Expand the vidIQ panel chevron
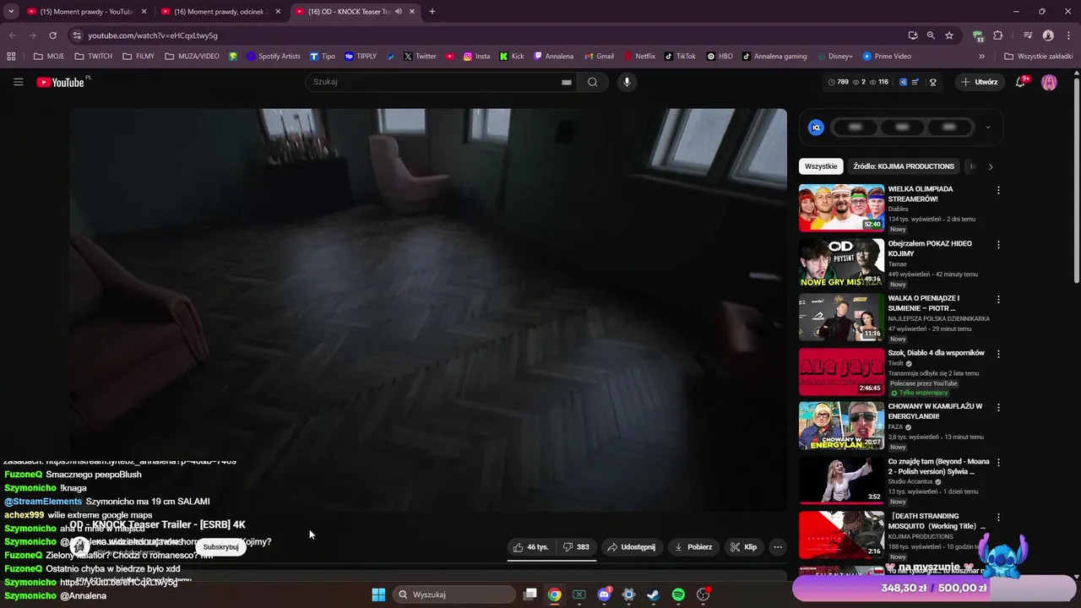 tap(987, 128)
